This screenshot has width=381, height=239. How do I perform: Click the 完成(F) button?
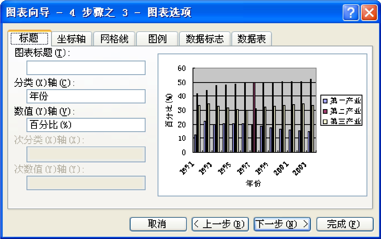(345, 224)
